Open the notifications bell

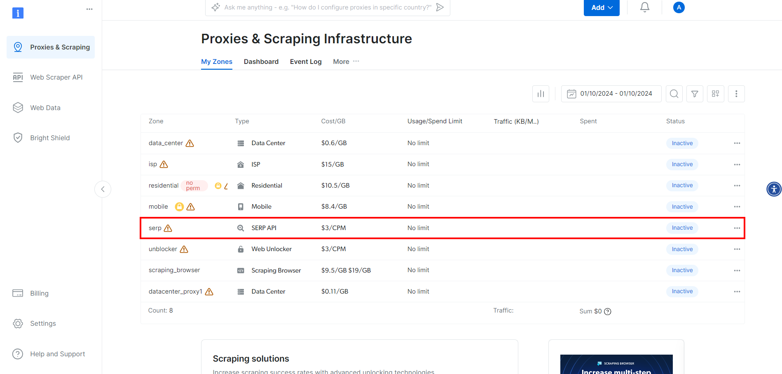coord(645,7)
